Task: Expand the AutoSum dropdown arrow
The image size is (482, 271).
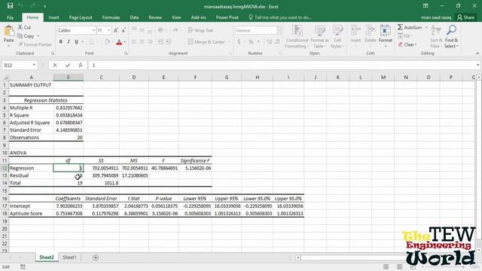Action: point(426,27)
